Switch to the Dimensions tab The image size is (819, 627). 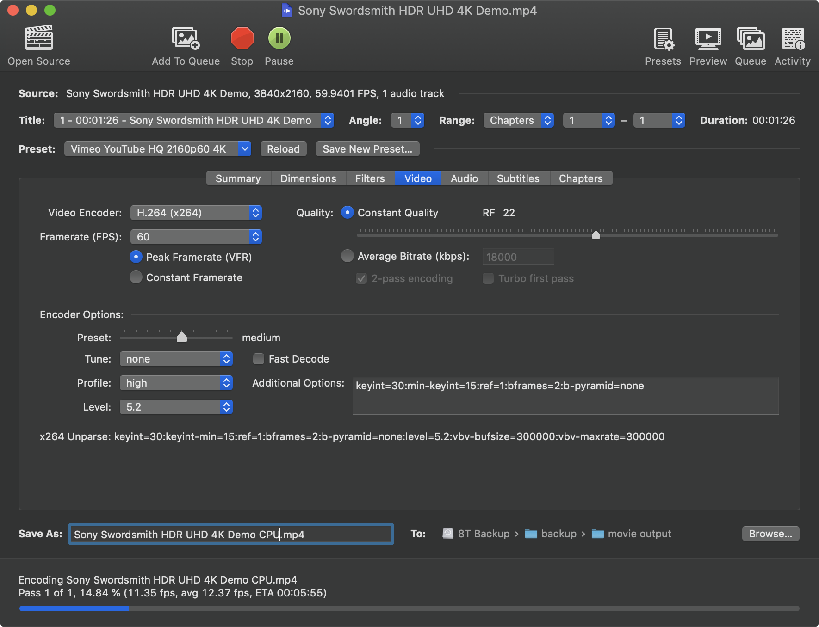(309, 178)
